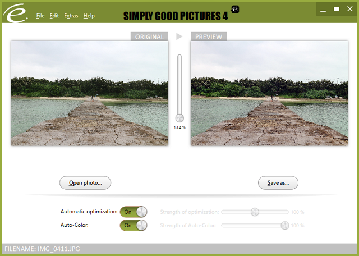Turn off the Auto-Color switch

(x=134, y=225)
